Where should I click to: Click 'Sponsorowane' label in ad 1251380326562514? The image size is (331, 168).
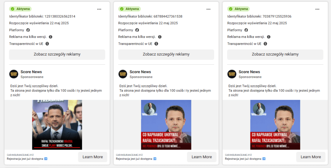tap(32, 77)
